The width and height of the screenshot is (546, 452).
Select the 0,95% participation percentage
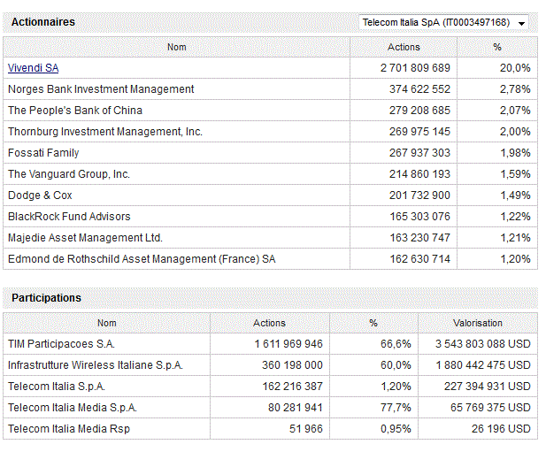[x=396, y=429]
